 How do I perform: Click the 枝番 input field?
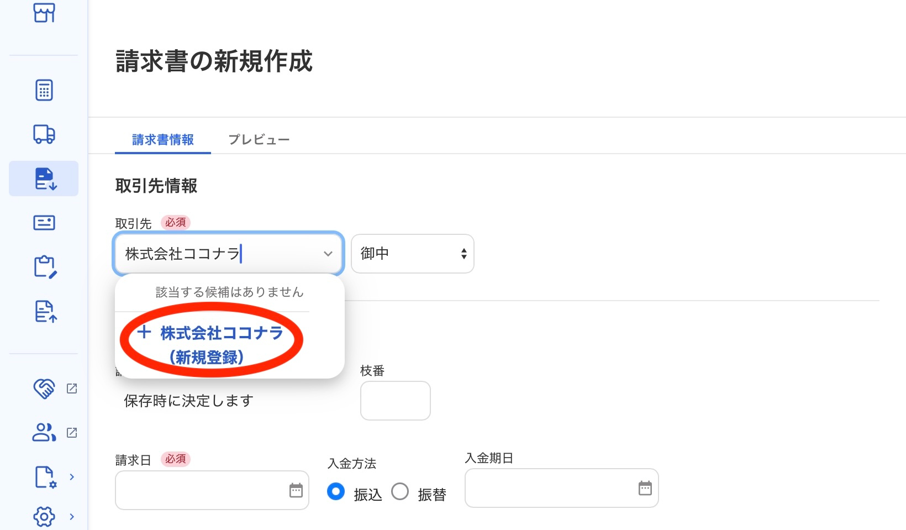coord(395,401)
